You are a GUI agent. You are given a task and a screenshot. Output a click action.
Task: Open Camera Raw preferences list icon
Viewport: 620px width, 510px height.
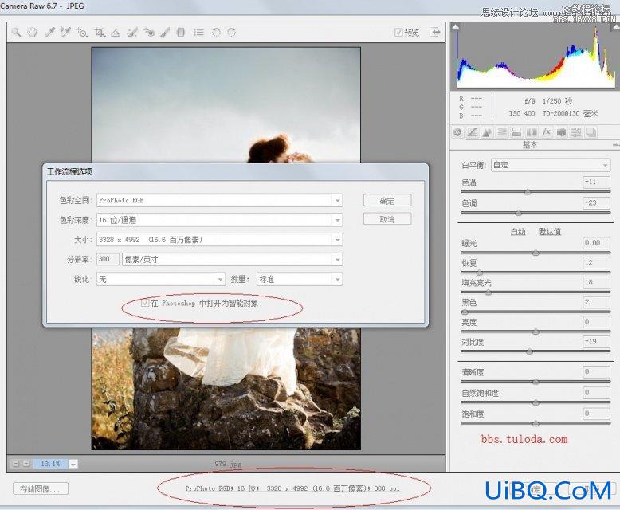click(x=198, y=33)
